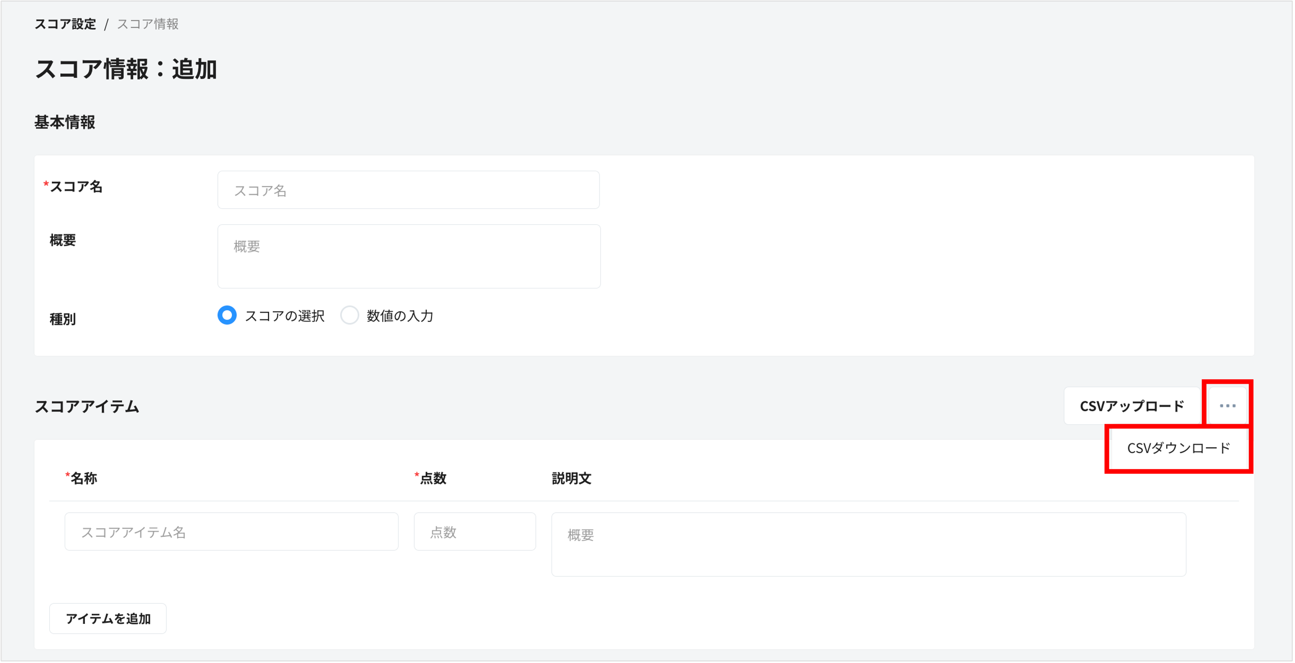Choose CSVダウンロード from the opened menu

click(1178, 448)
